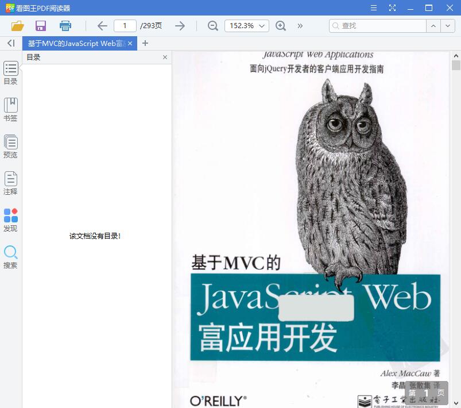This screenshot has width=461, height=408.
Task: Click the O'REILLY logo on the cover
Action: pyautogui.click(x=218, y=401)
